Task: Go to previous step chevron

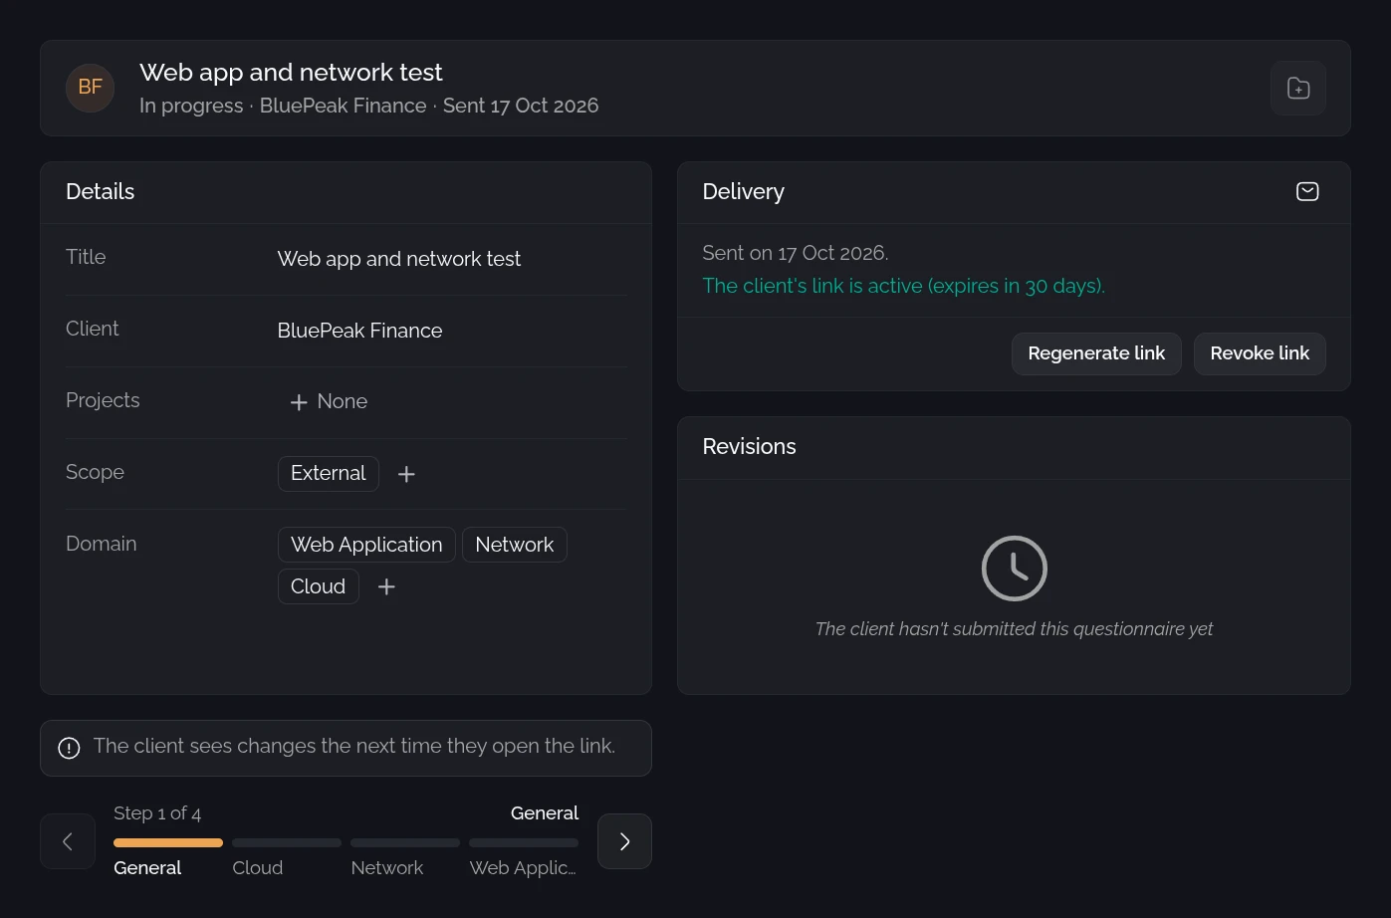Action: click(x=68, y=841)
